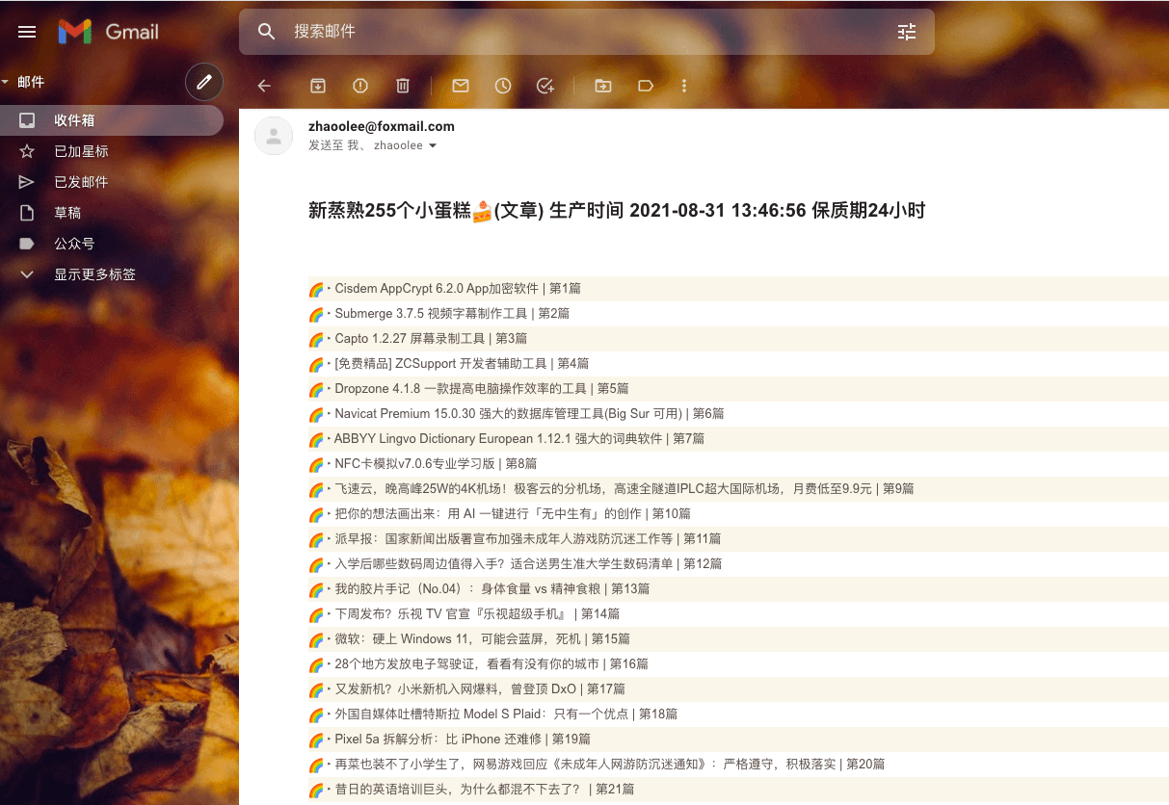
Task: Expand 显示更多标签 to show more labels
Action: point(96,273)
